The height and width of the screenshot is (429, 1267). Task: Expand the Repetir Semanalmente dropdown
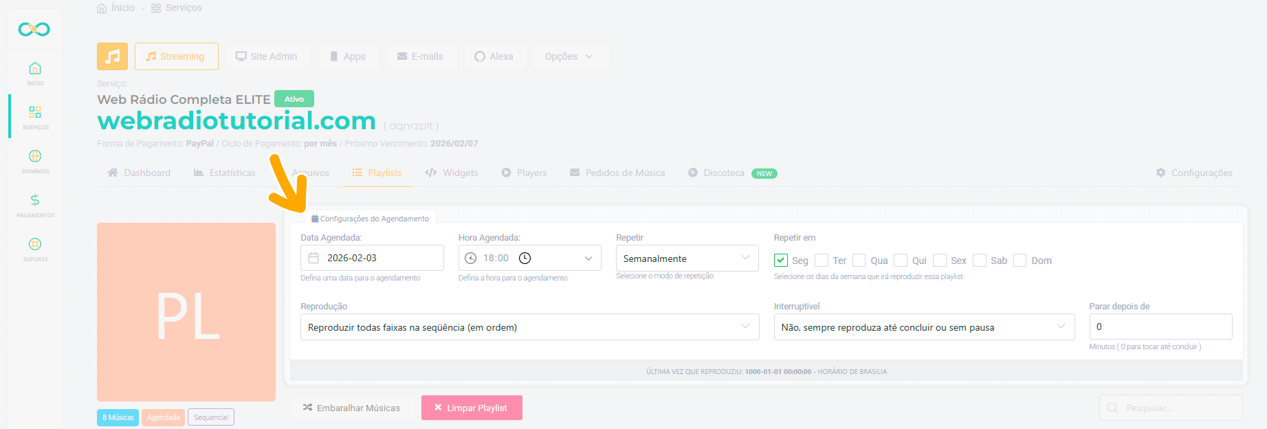click(687, 258)
